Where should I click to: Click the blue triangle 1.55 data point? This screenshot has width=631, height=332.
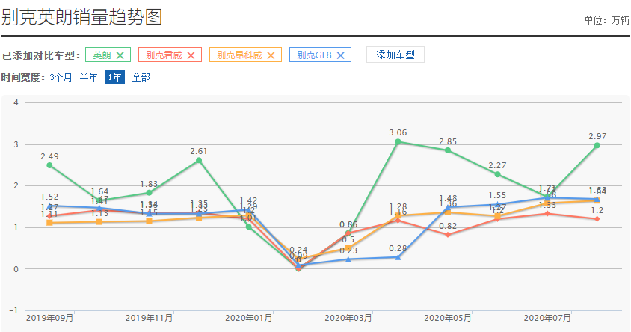[x=497, y=204]
